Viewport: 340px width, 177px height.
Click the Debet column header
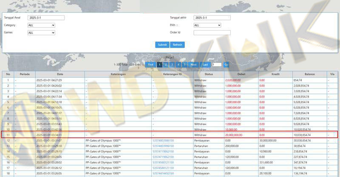click(x=241, y=74)
